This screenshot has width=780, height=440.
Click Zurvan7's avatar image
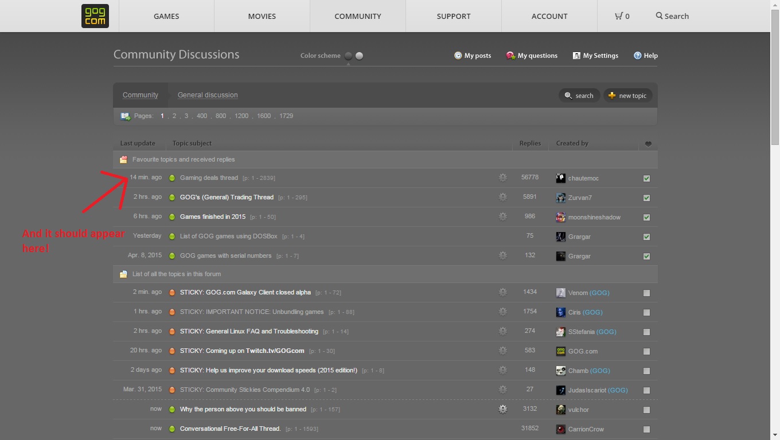561,198
